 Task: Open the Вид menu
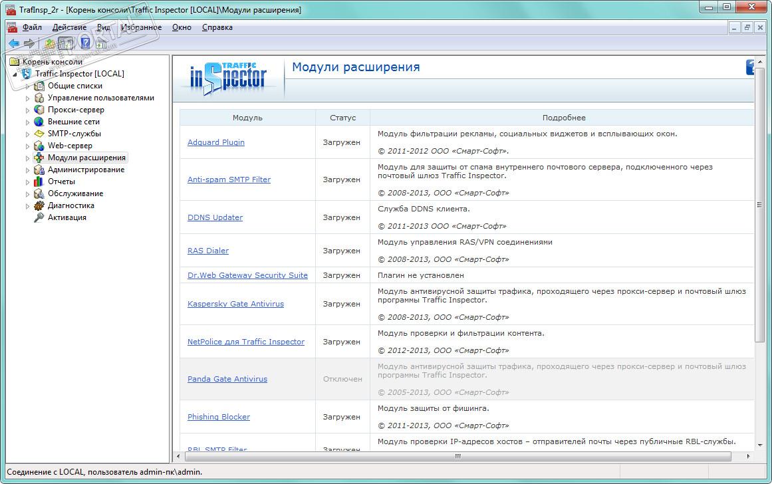coord(103,27)
